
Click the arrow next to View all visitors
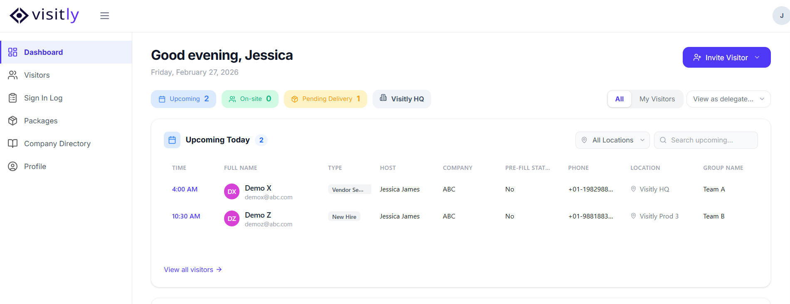pyautogui.click(x=219, y=270)
